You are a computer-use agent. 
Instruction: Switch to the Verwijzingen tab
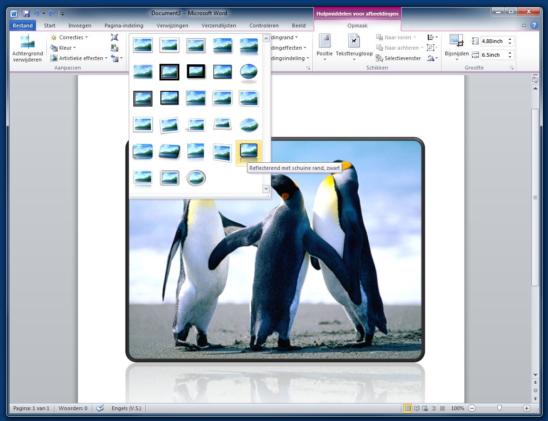click(172, 26)
